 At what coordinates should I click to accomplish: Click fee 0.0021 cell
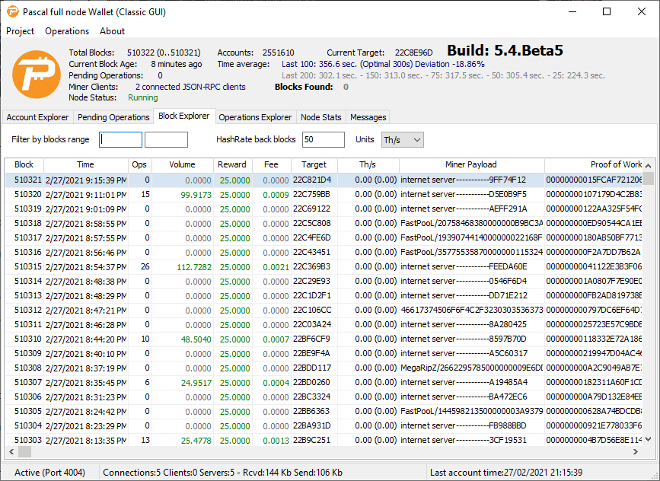click(x=272, y=267)
